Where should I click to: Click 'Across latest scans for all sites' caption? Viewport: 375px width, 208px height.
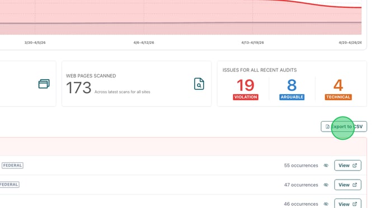122,91
